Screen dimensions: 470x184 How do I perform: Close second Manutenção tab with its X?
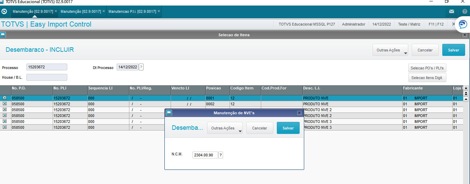[x=104, y=11]
